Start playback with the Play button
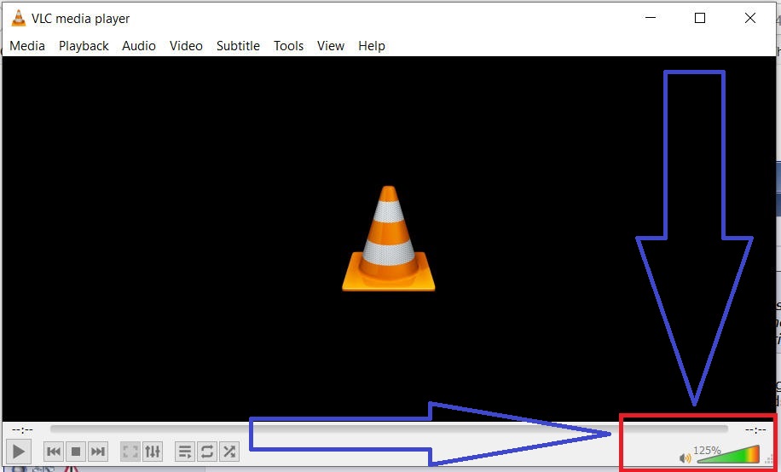This screenshot has width=781, height=472. tap(19, 452)
